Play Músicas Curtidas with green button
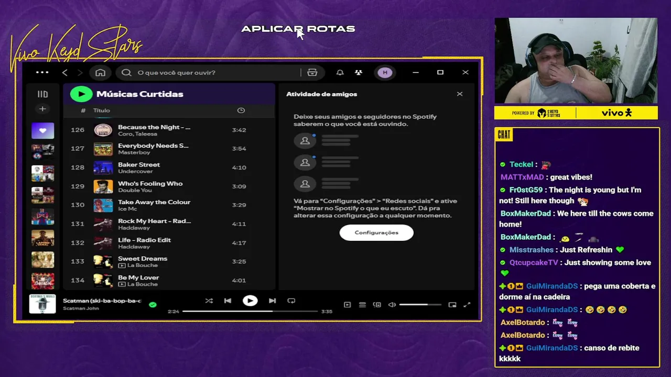Image resolution: width=671 pixels, height=377 pixels. coord(81,94)
